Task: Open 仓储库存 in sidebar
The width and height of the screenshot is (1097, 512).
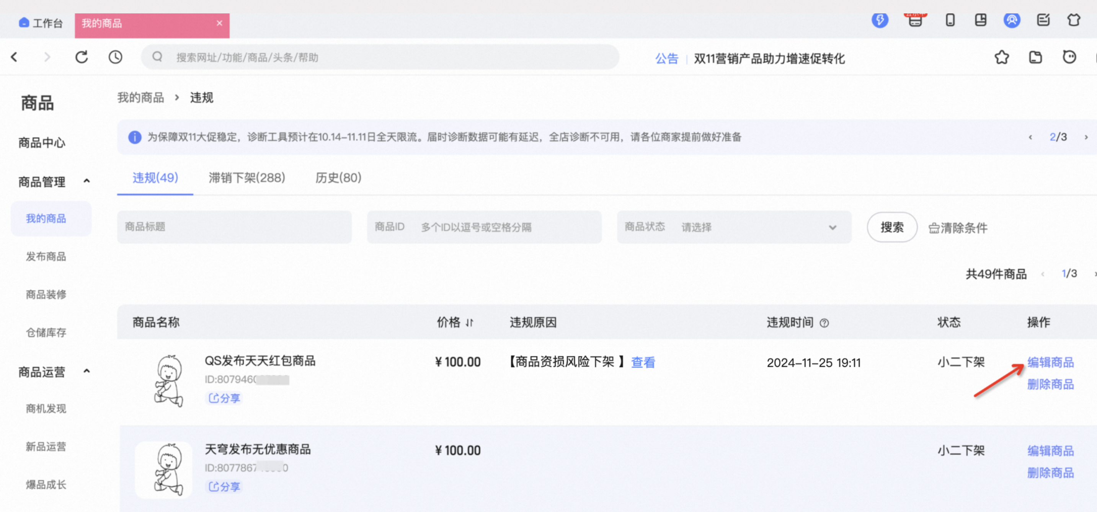Action: [46, 333]
